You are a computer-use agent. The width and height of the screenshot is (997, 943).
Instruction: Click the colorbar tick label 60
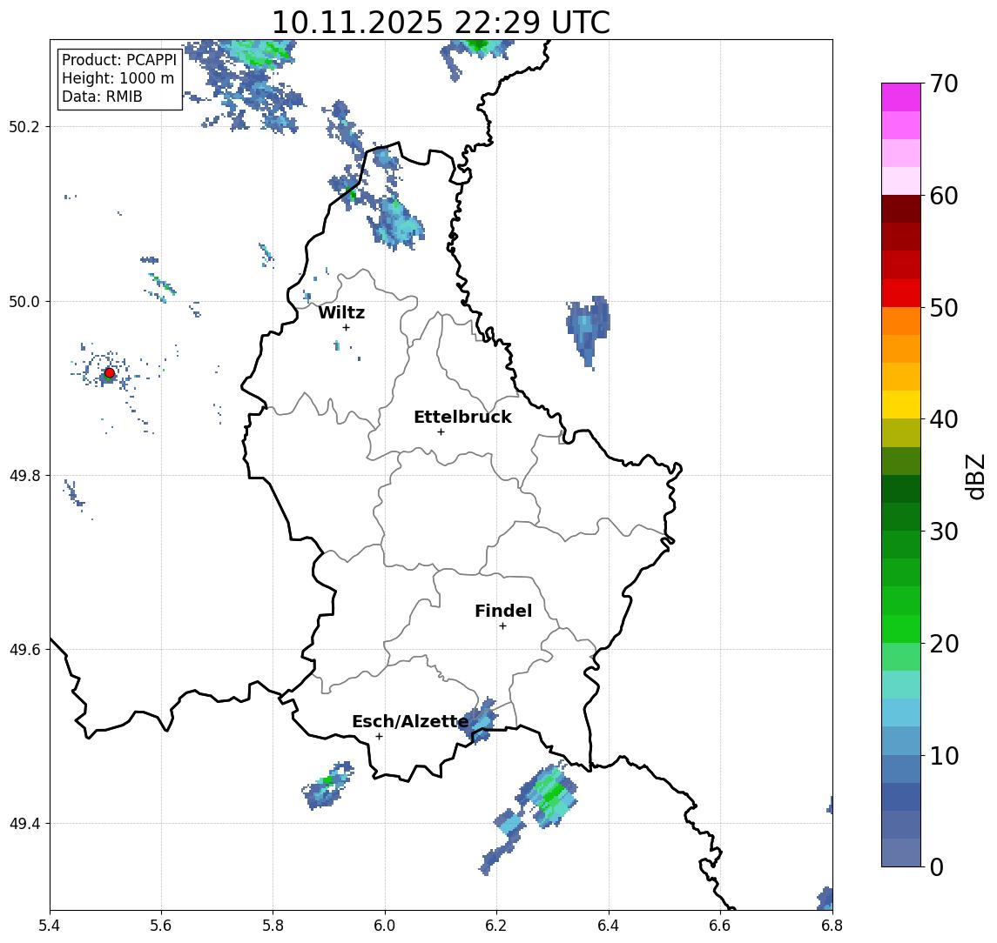(944, 196)
